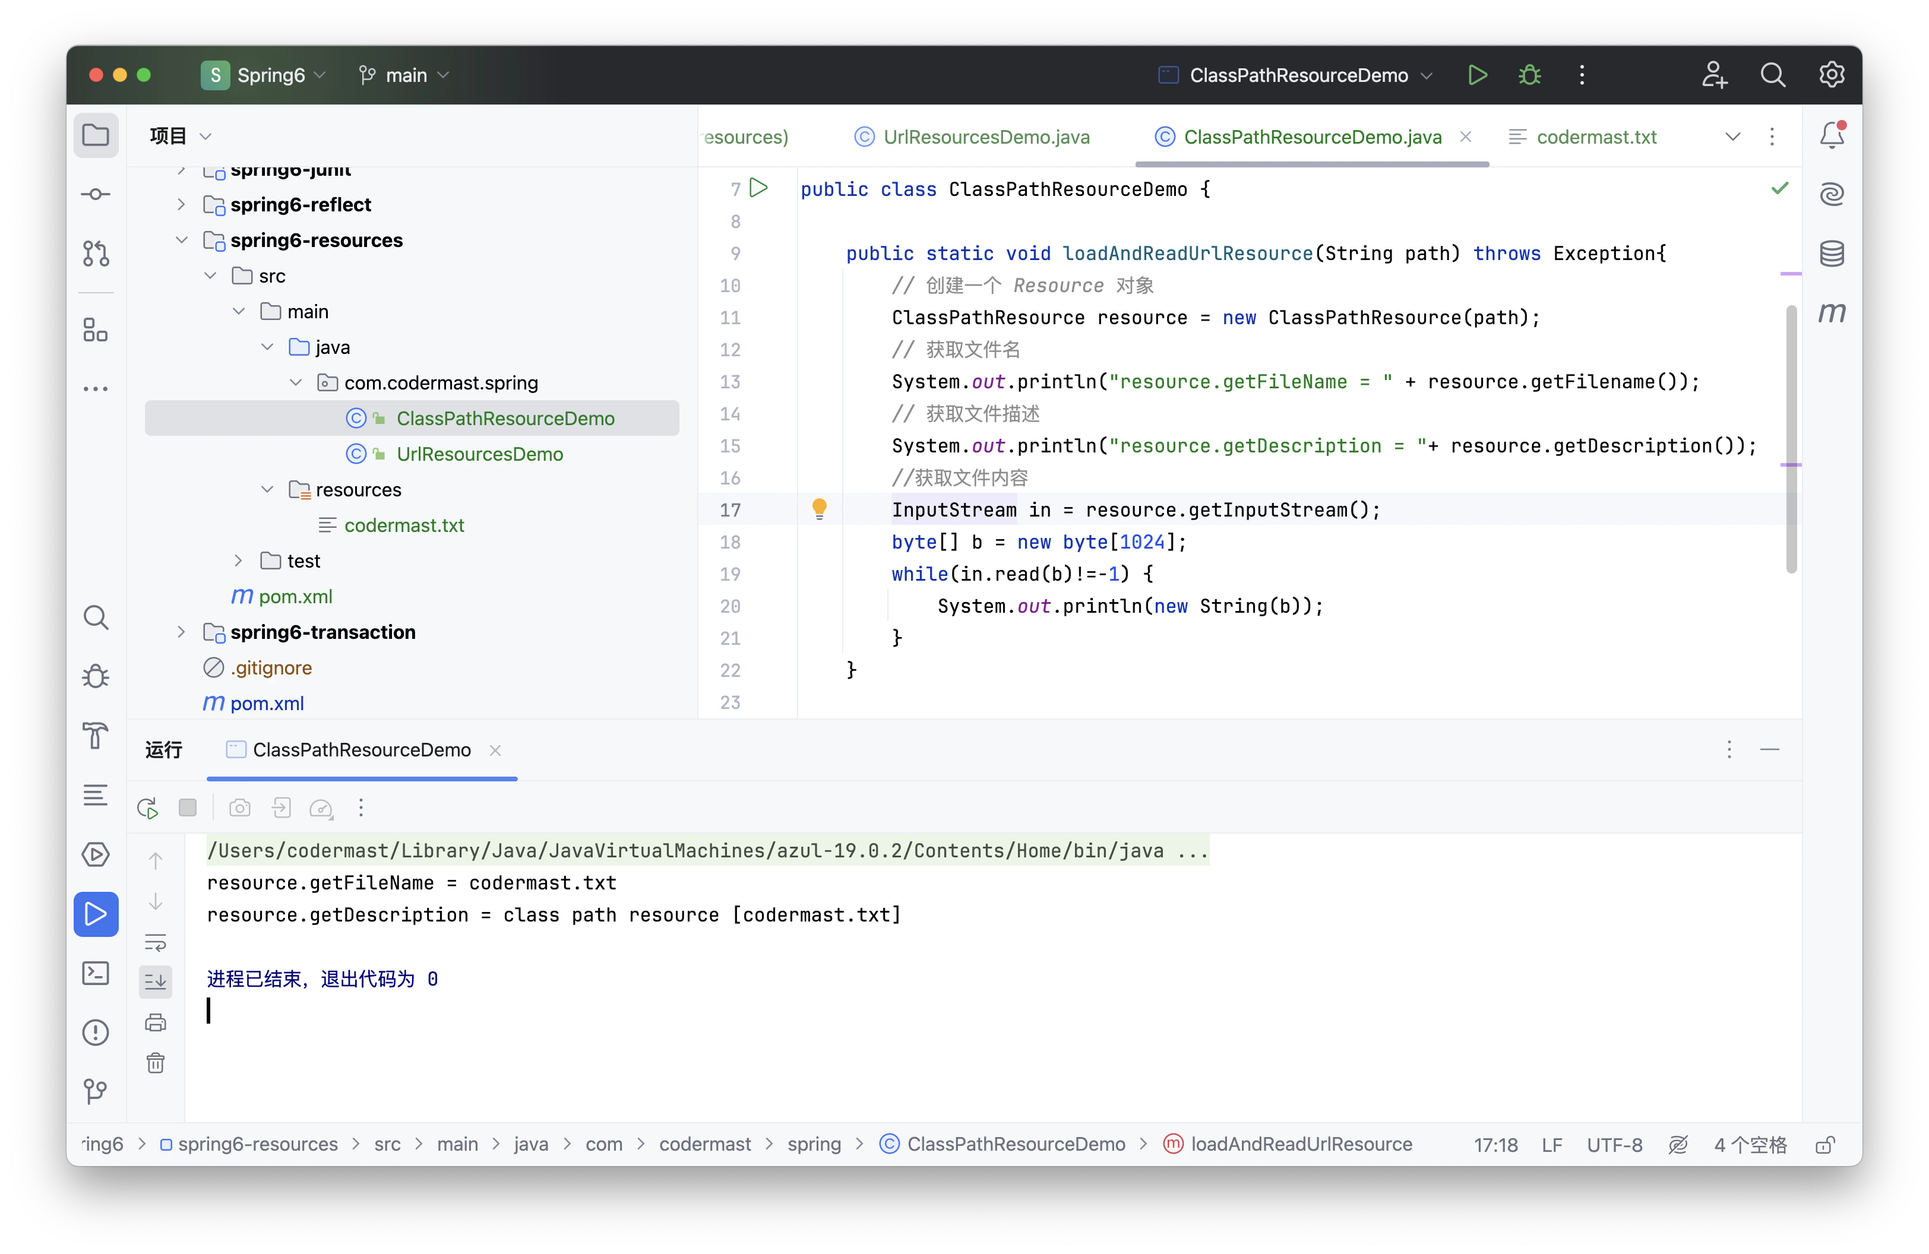The image size is (1929, 1254).
Task: Toggle the read-only lock in the status bar
Action: click(x=1825, y=1145)
